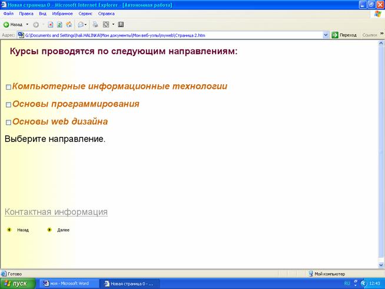Image resolution: width=385 pixels, height=289 pixels.
Task: Open the address bar dropdown arrow
Action: pos(326,35)
